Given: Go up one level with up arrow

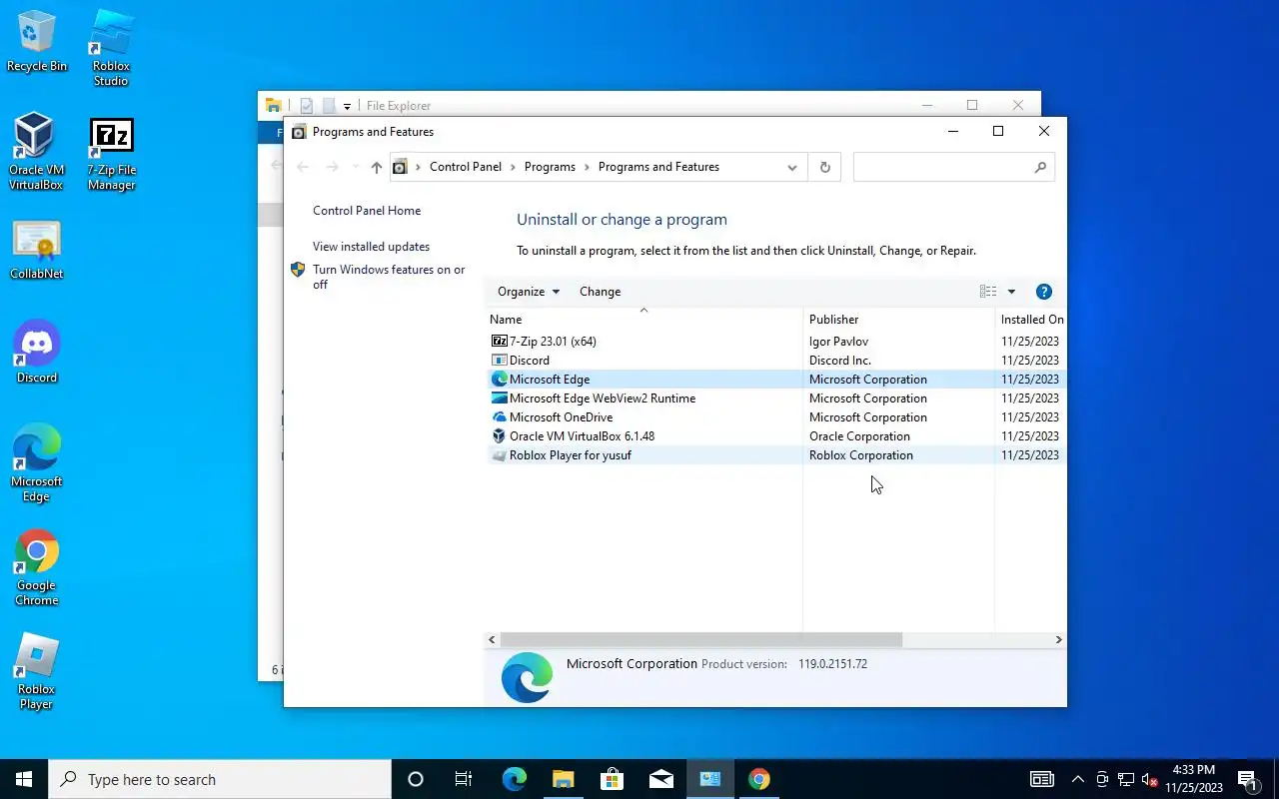Looking at the screenshot, I should click(x=376, y=167).
